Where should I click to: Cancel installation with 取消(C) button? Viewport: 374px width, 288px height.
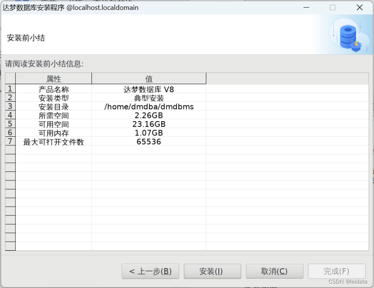pos(274,271)
